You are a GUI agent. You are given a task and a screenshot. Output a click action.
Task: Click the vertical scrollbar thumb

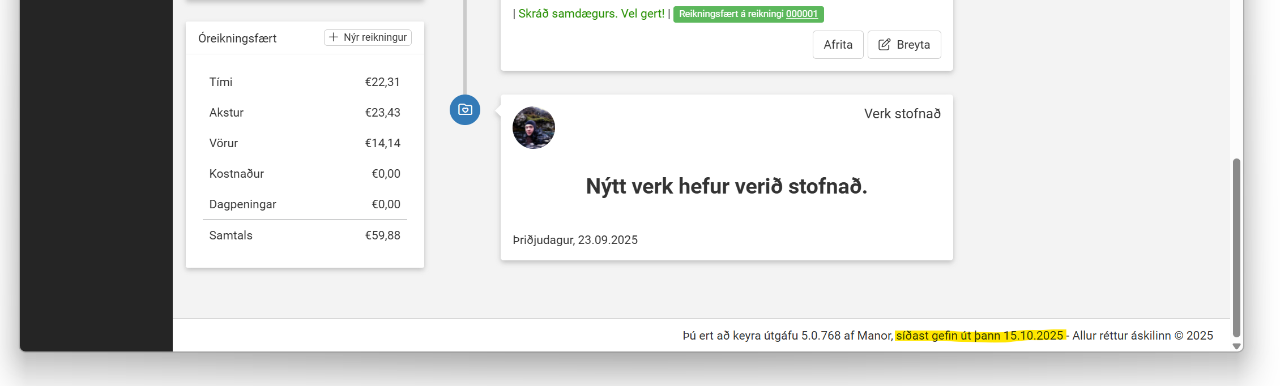[1236, 248]
